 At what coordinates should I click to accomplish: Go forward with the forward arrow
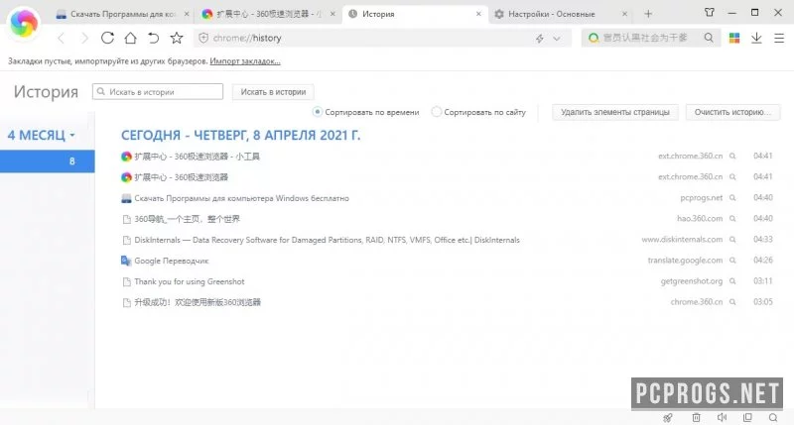pos(84,38)
